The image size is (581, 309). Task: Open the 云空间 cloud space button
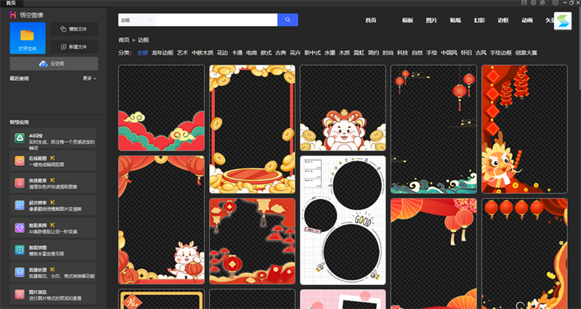[54, 63]
